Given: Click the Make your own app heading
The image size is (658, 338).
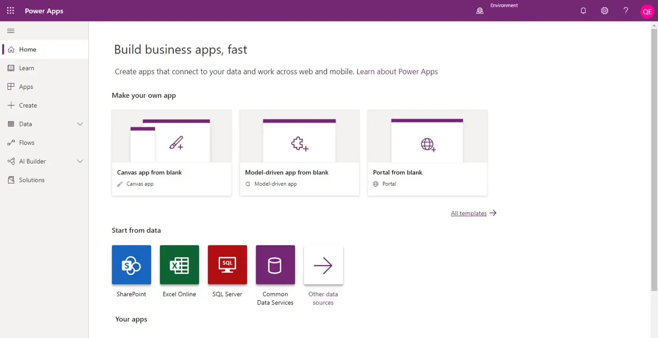Looking at the screenshot, I should click(144, 95).
